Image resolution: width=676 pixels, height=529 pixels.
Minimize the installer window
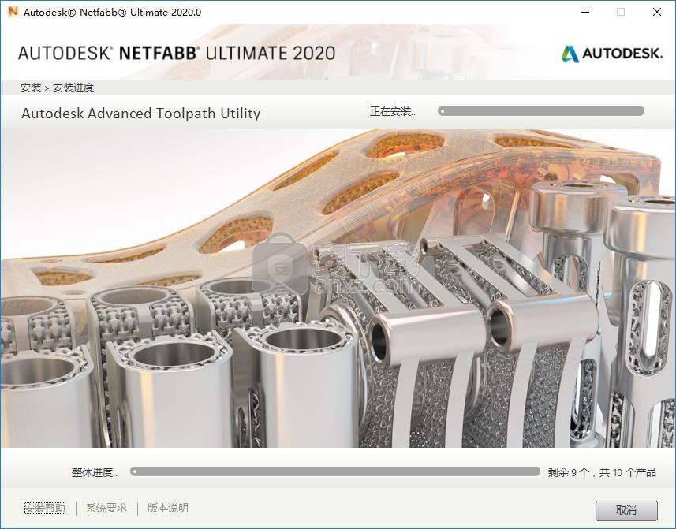585,12
